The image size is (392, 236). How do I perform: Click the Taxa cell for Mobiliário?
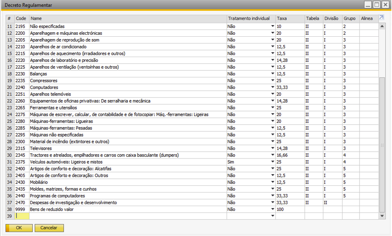[x=289, y=182]
